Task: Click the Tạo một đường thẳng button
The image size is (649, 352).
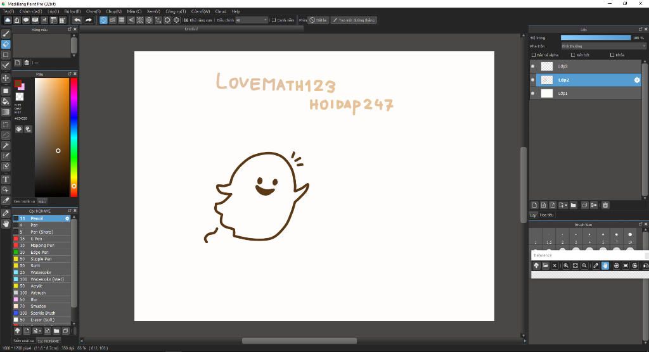Action: [354, 20]
